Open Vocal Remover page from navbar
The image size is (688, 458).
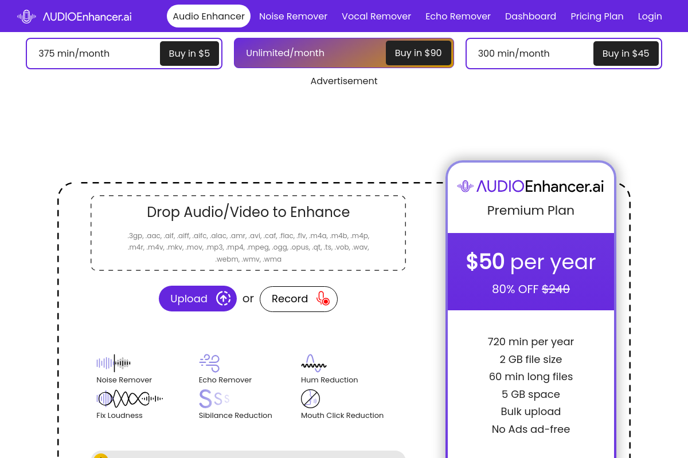pyautogui.click(x=376, y=16)
